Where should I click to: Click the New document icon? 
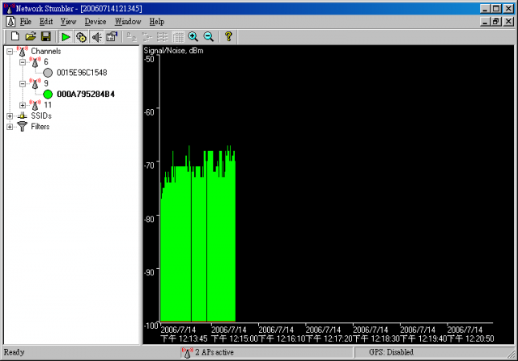(x=15, y=37)
